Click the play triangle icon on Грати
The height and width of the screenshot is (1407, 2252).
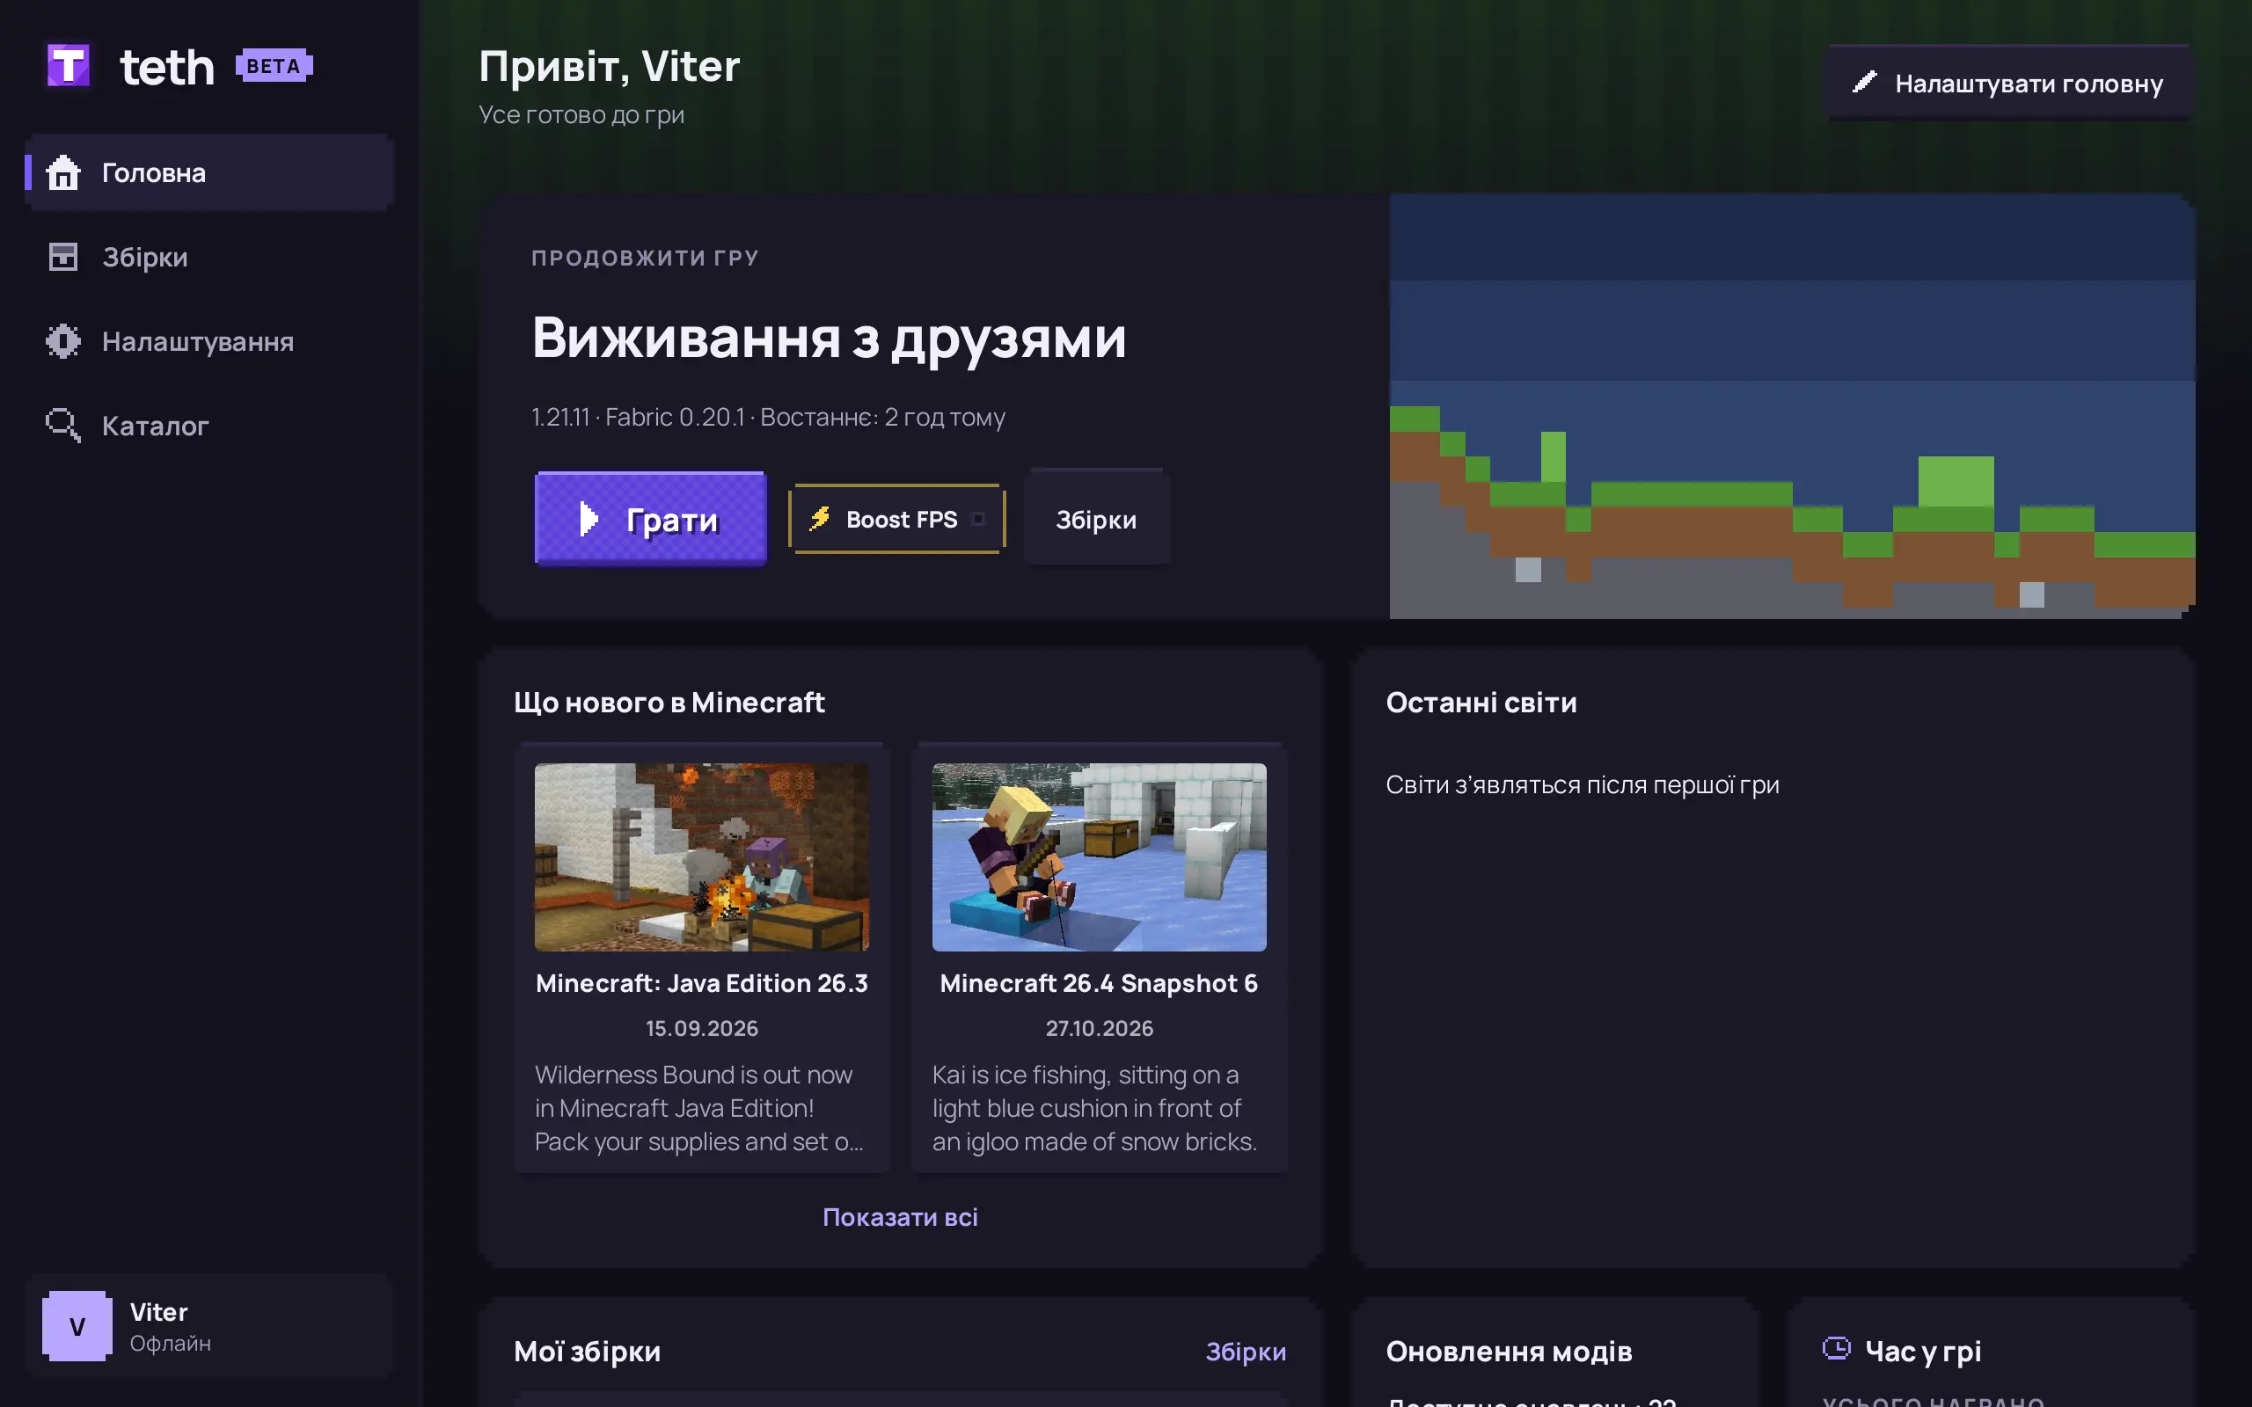click(589, 519)
